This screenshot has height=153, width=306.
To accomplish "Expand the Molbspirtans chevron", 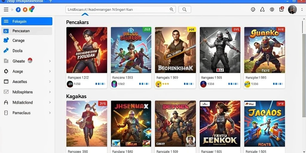I will click(50, 92).
